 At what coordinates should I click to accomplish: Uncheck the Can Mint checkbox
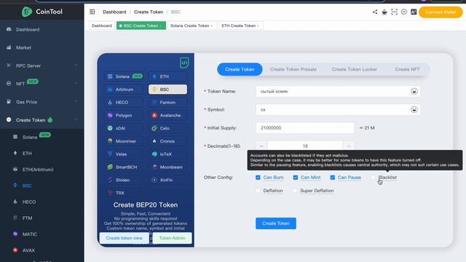pos(296,178)
